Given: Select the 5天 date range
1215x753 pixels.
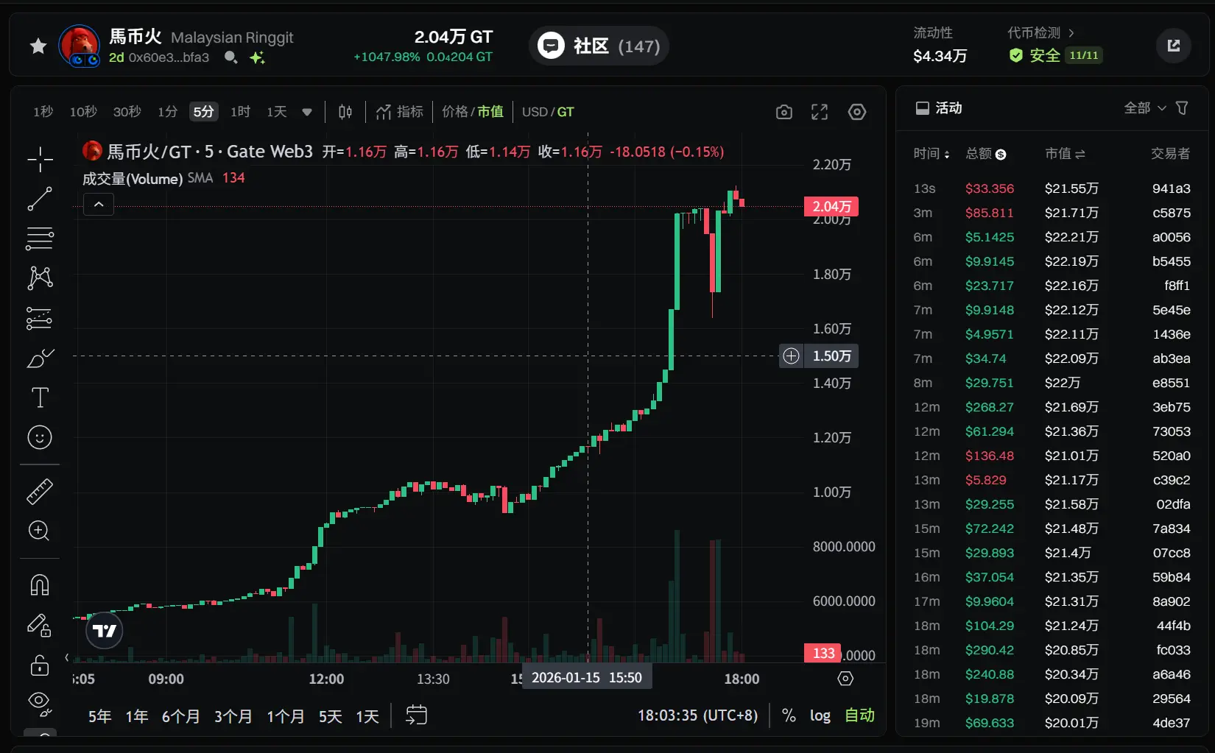Looking at the screenshot, I should (330, 716).
